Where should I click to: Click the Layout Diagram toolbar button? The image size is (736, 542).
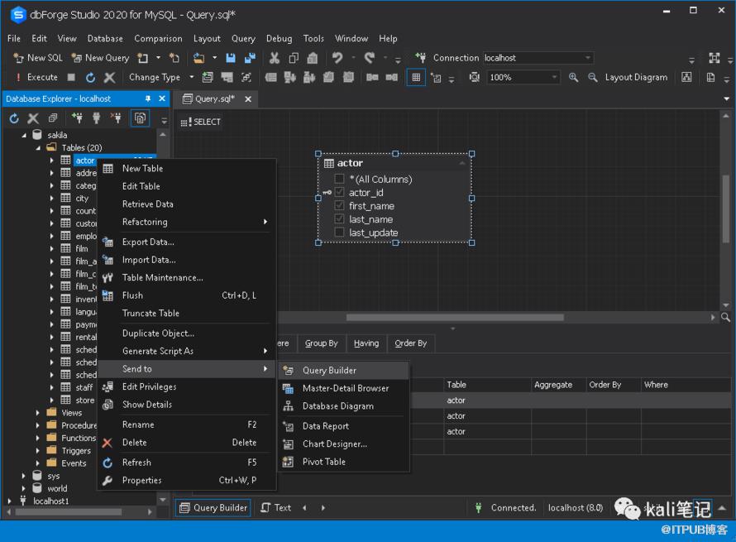pyautogui.click(x=635, y=77)
